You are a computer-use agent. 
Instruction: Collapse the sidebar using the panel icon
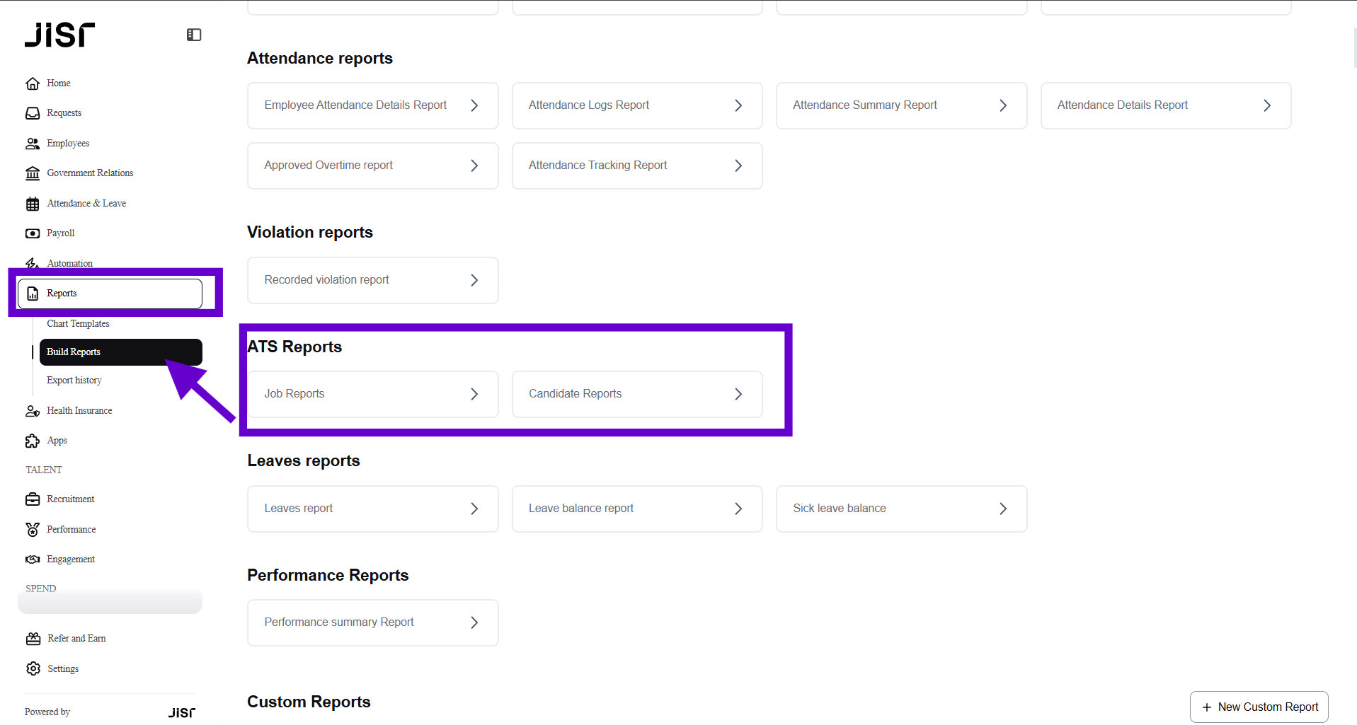194,35
